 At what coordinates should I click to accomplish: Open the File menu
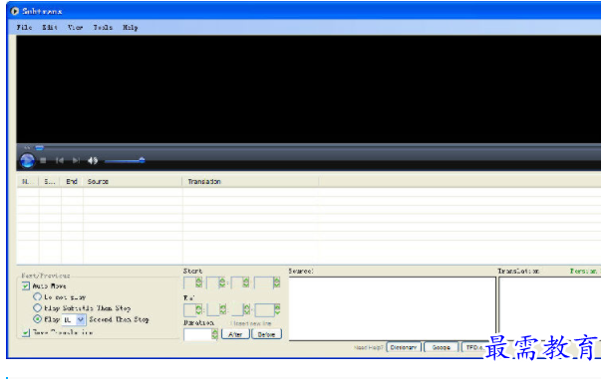(24, 28)
